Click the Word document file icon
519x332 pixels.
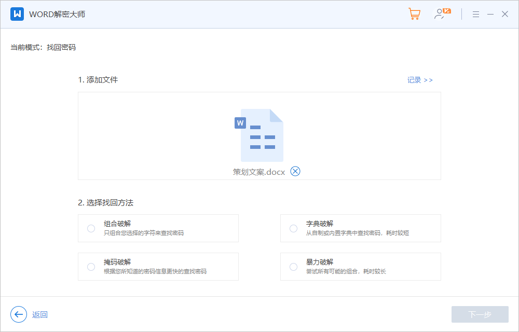tap(259, 135)
